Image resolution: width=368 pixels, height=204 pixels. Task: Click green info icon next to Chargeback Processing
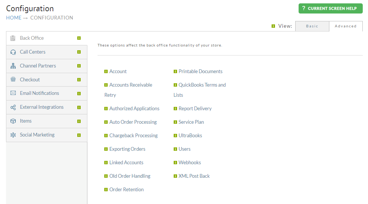(x=106, y=135)
